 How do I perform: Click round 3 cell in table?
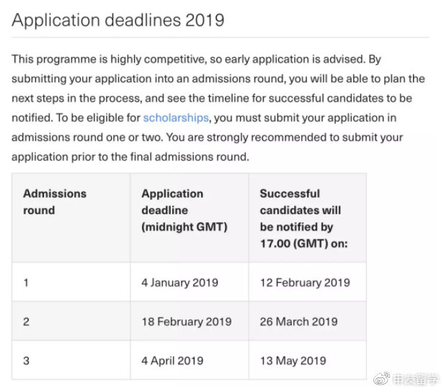click(71, 360)
